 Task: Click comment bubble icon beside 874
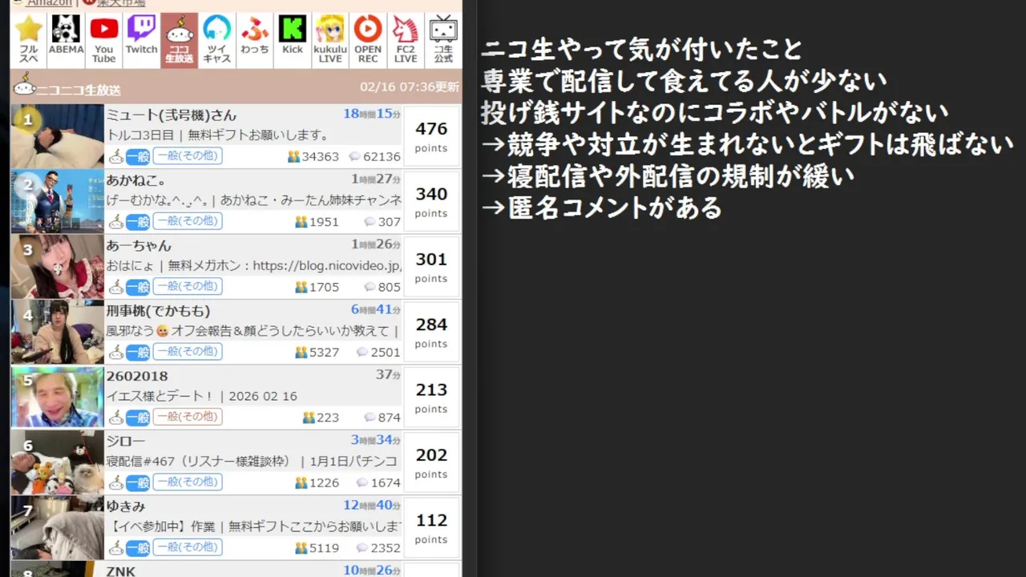370,418
